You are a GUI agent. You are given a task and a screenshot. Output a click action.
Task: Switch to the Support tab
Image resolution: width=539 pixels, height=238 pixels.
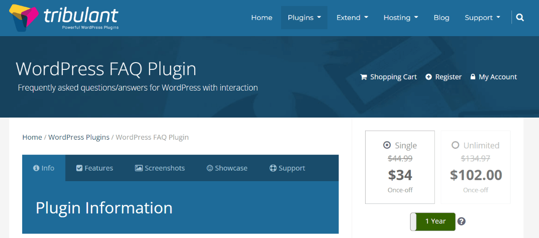click(287, 168)
